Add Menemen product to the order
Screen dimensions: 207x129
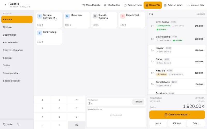(77, 20)
